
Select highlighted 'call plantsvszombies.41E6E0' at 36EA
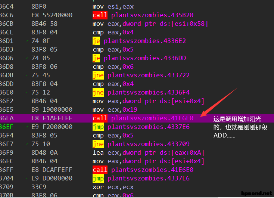(143, 118)
